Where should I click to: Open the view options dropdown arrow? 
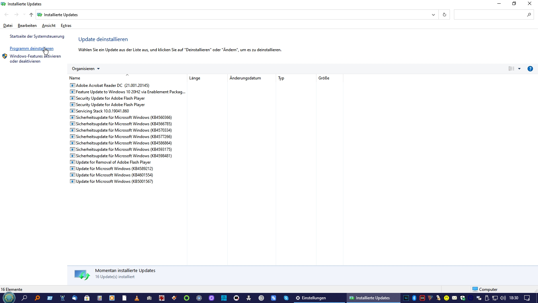point(519,69)
